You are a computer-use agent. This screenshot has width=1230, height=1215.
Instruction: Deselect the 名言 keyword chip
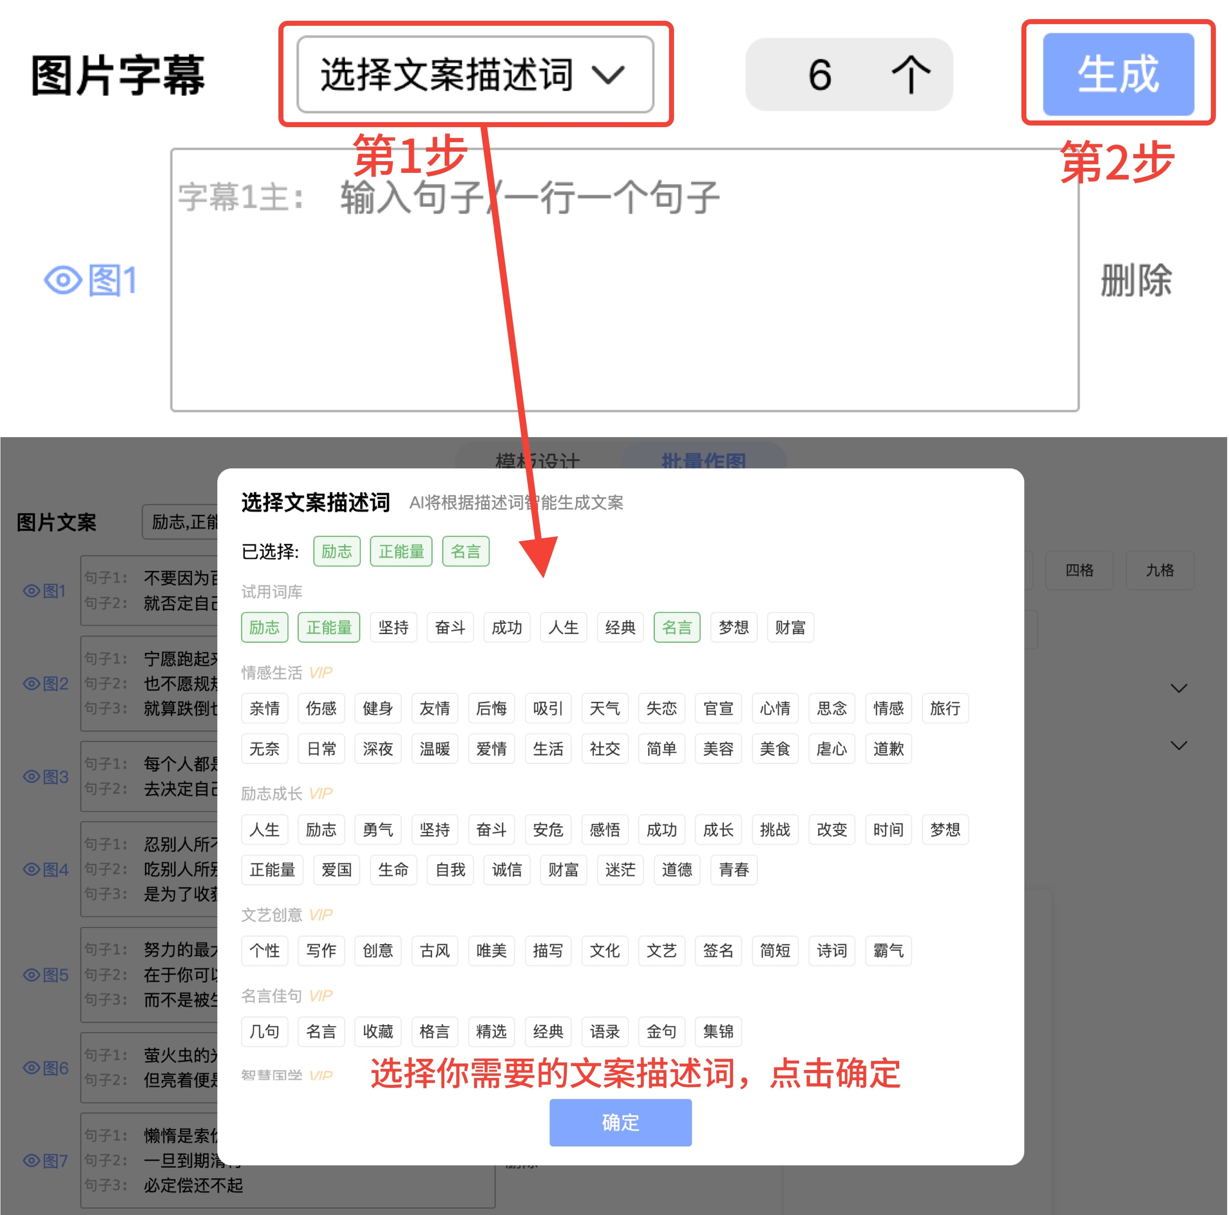(x=465, y=551)
